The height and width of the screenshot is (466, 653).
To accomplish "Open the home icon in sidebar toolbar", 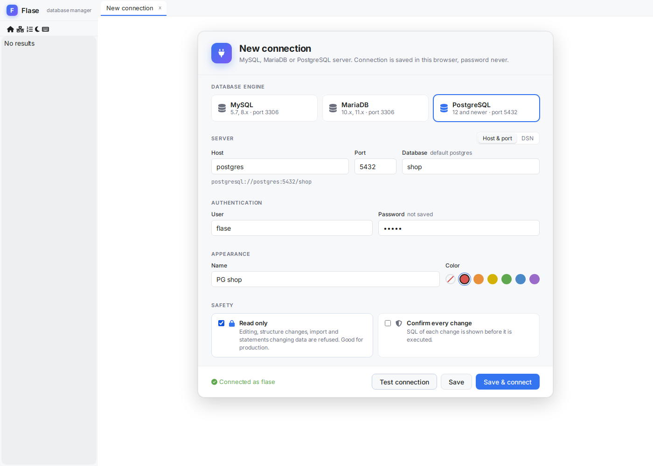I will pos(10,29).
